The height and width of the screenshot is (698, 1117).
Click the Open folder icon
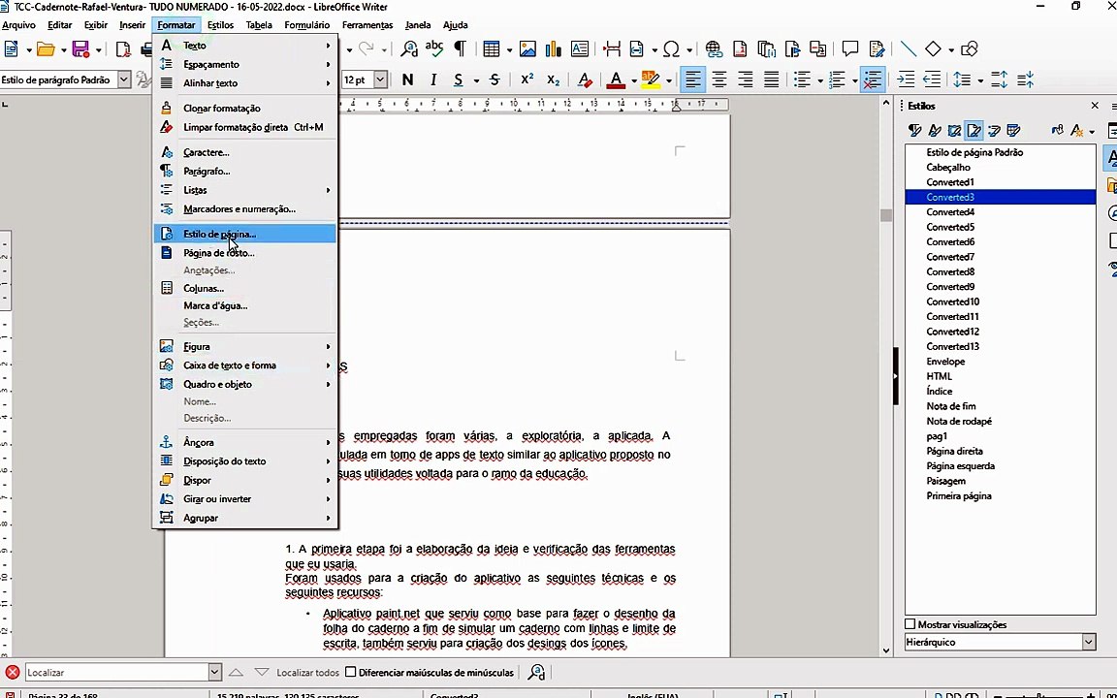click(46, 48)
